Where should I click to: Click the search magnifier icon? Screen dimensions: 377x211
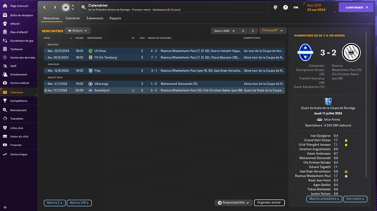coord(83,7)
